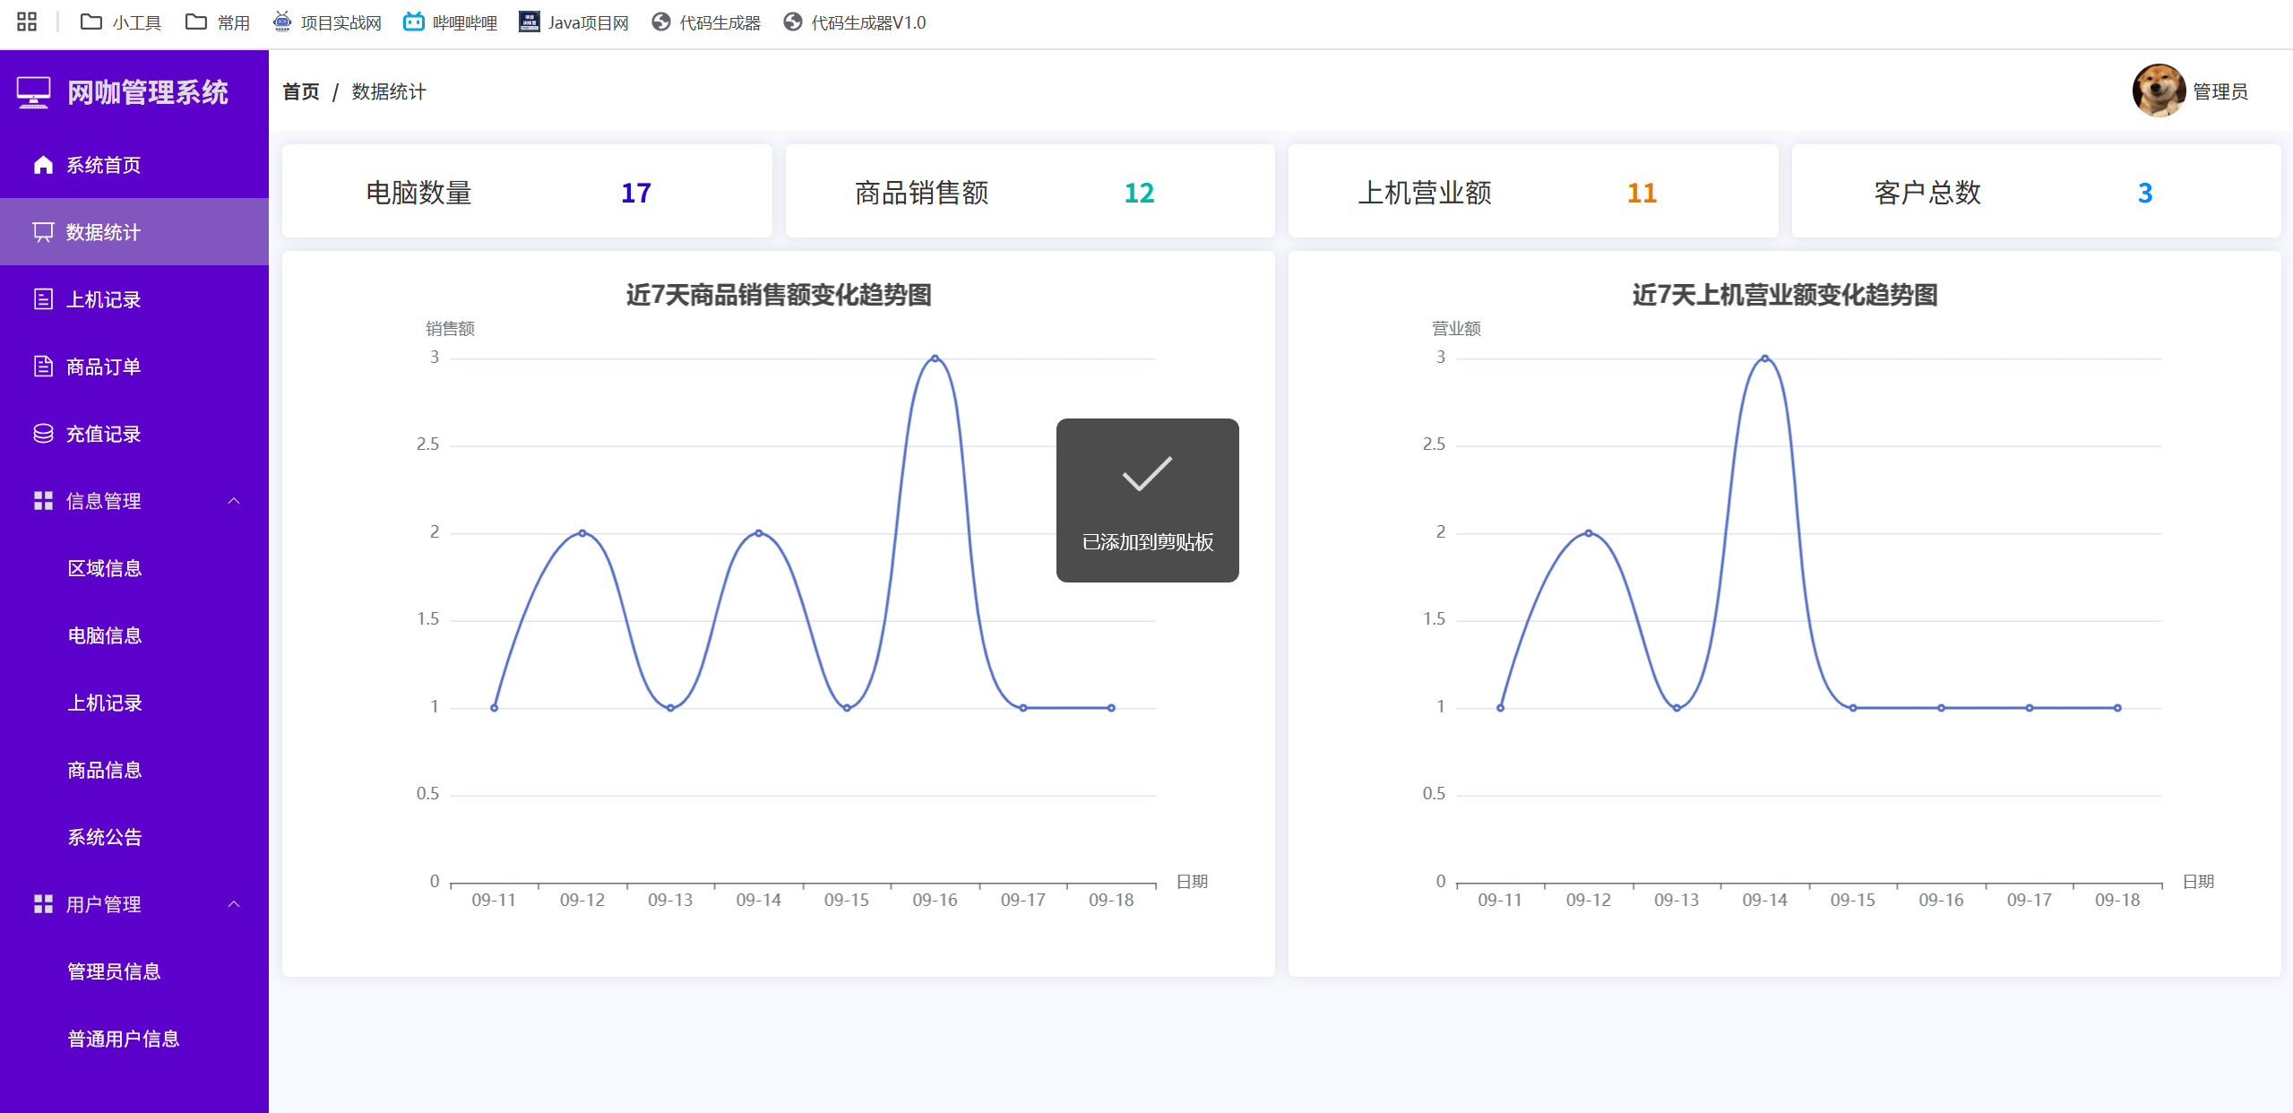This screenshot has height=1113, width=2293.
Task: Click the grid icon beside 信息管理
Action: pos(43,501)
